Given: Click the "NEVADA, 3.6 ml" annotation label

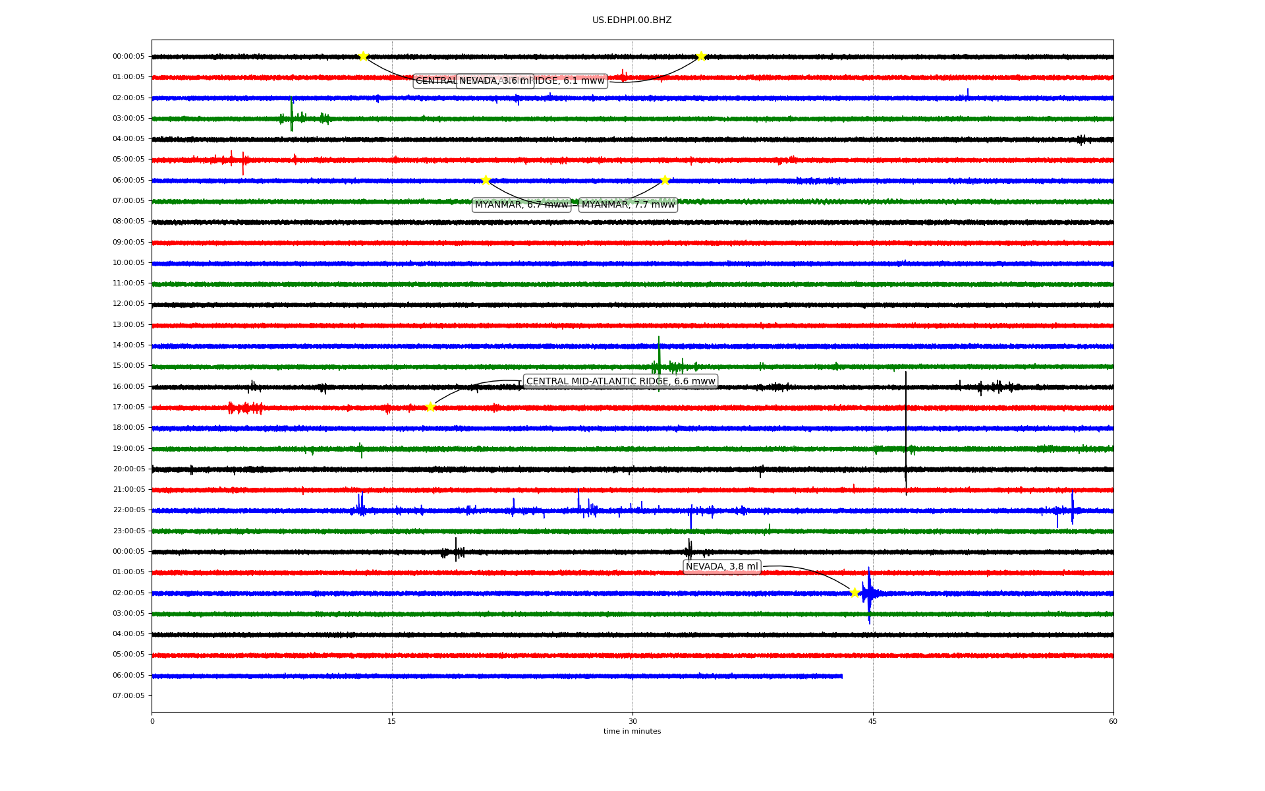Looking at the screenshot, I should tap(495, 81).
